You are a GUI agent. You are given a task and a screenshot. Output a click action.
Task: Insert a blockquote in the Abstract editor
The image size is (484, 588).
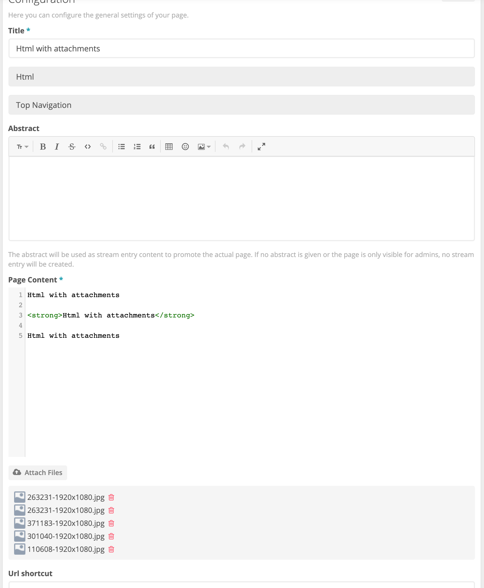tap(152, 146)
